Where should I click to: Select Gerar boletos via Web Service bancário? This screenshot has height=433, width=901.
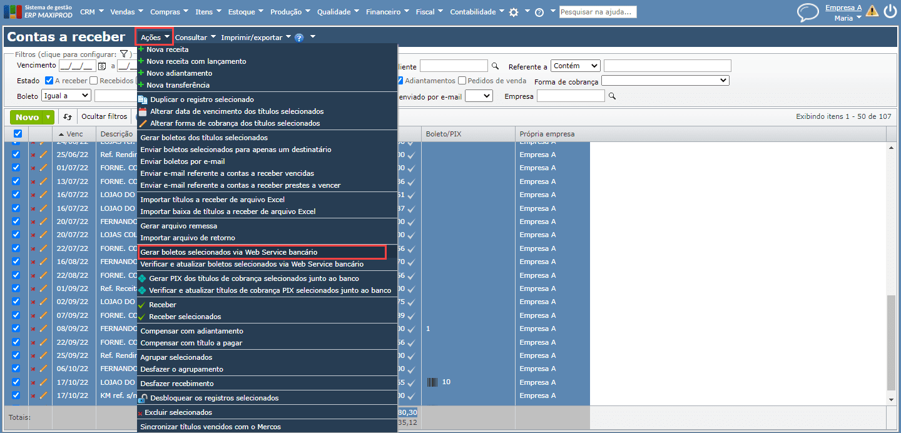tap(229, 252)
